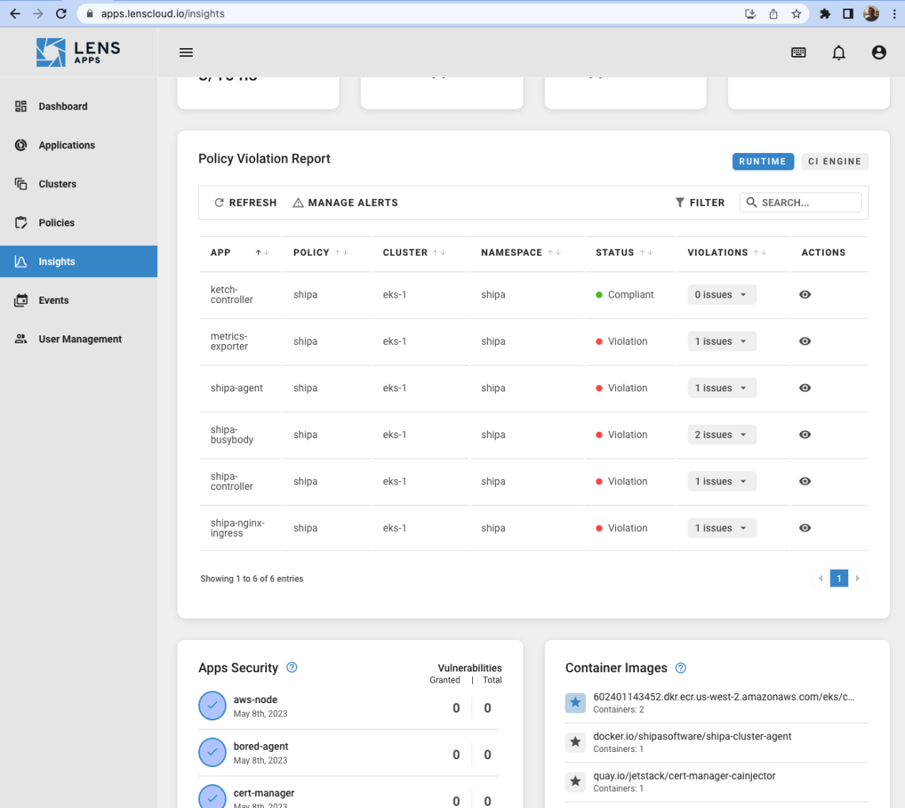View details eye for ketch-controller
The width and height of the screenshot is (905, 808).
click(805, 294)
